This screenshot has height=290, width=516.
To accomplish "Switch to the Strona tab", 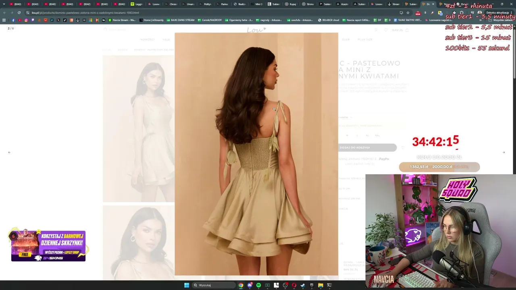I will [x=308, y=4].
